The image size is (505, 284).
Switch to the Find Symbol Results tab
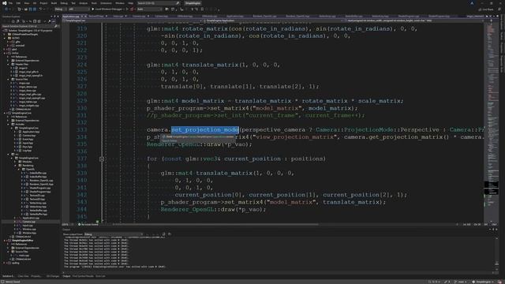[x=83, y=276]
